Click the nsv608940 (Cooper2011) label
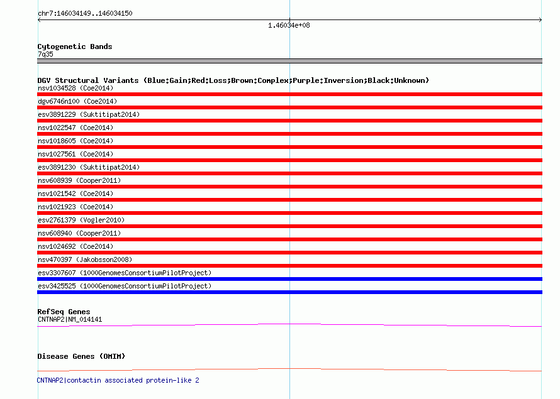The width and height of the screenshot is (560, 399). click(79, 233)
